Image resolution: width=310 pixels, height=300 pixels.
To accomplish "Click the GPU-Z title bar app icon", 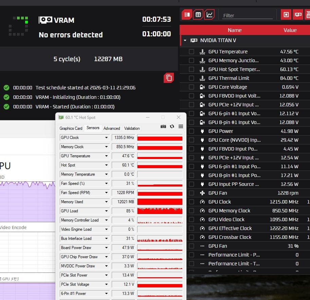I will coord(61,117).
